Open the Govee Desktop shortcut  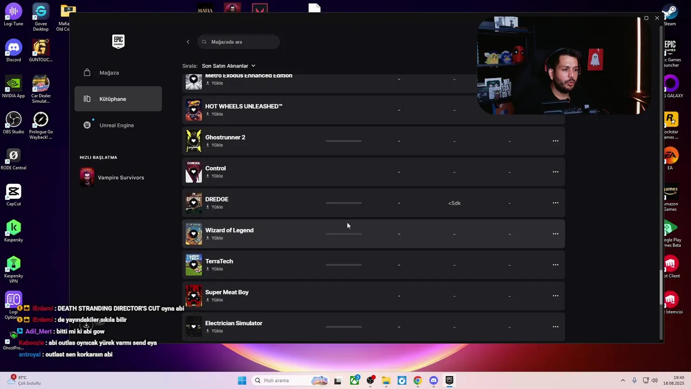coord(40,17)
